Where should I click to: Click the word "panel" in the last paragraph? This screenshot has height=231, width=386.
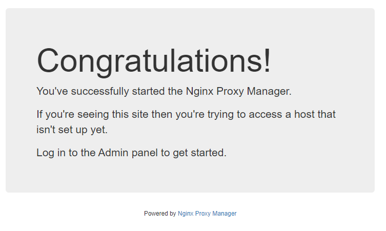coord(145,153)
